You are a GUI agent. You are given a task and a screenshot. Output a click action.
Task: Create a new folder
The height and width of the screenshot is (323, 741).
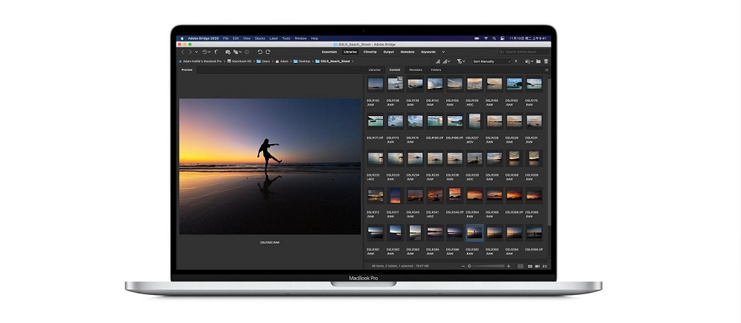538,61
